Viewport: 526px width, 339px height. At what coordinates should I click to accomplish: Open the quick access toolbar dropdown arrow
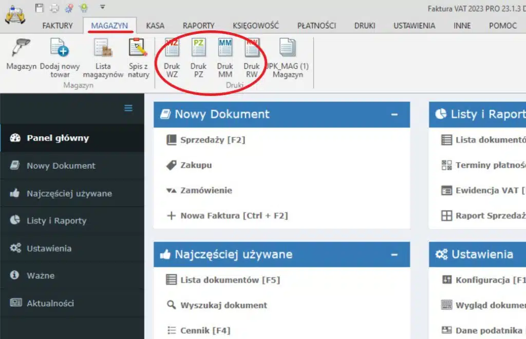click(103, 7)
